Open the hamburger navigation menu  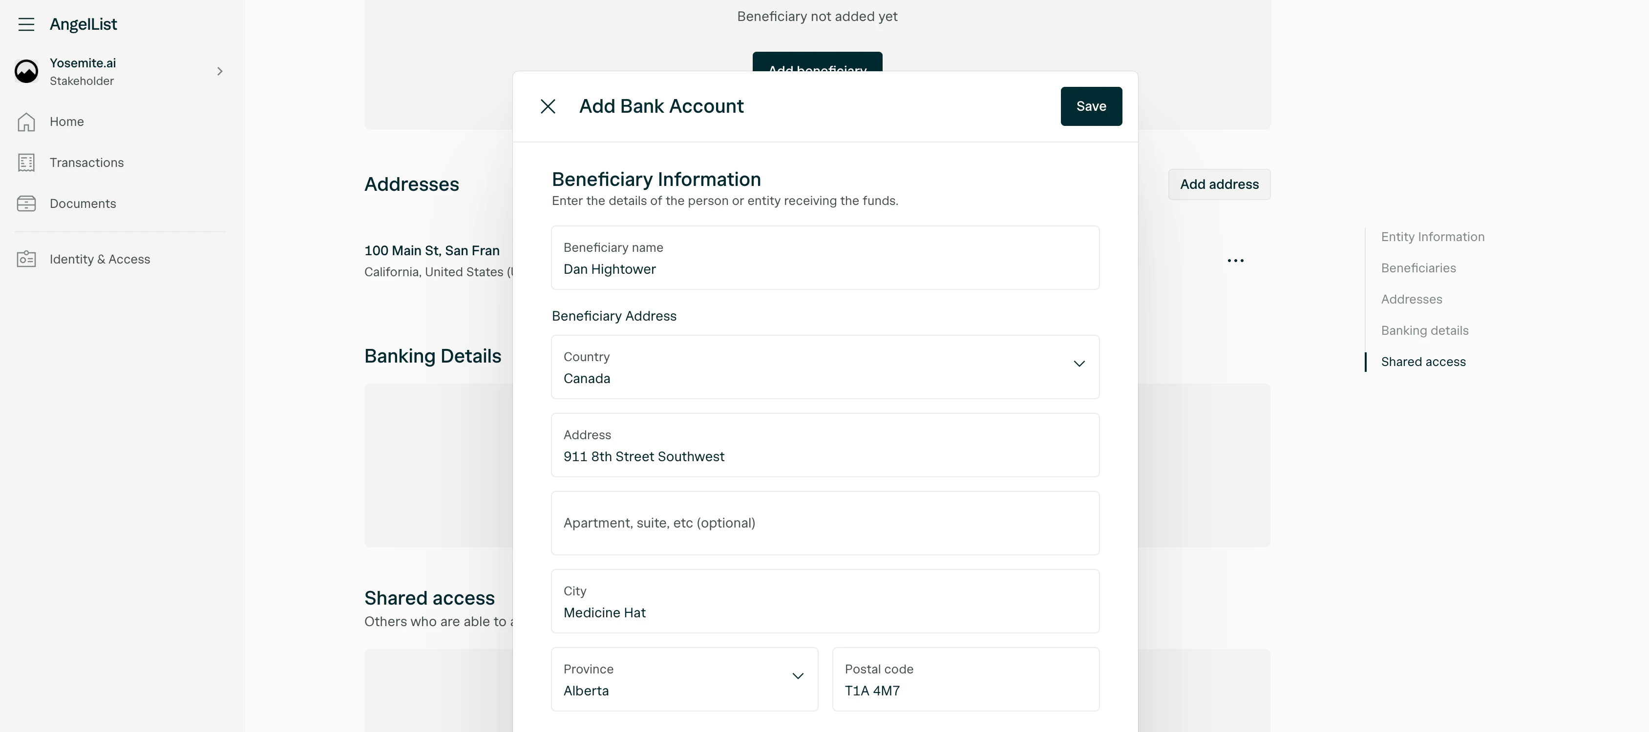26,24
